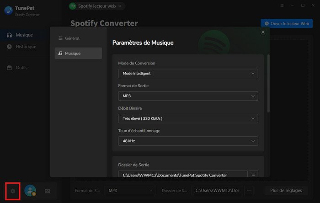Click the Dossier de Sortie label
Image resolution: width=320 pixels, height=203 pixels.
pos(133,165)
